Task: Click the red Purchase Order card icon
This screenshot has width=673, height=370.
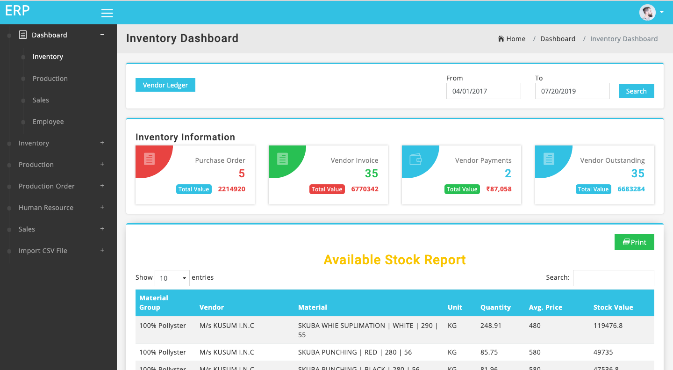Action: click(149, 159)
